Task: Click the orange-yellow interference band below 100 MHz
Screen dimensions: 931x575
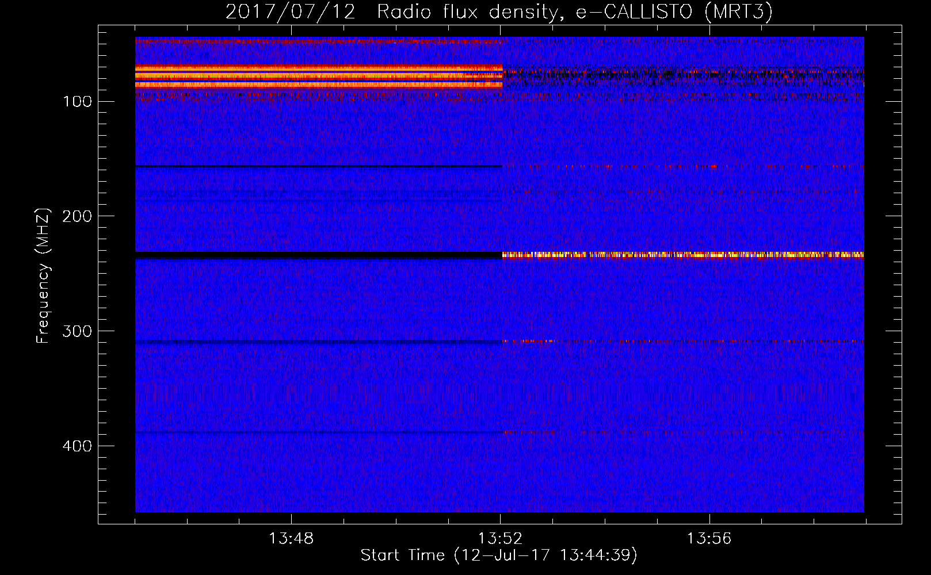Action: pyautogui.click(x=318, y=76)
